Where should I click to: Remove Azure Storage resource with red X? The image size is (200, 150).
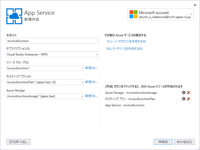click(x=188, y=92)
